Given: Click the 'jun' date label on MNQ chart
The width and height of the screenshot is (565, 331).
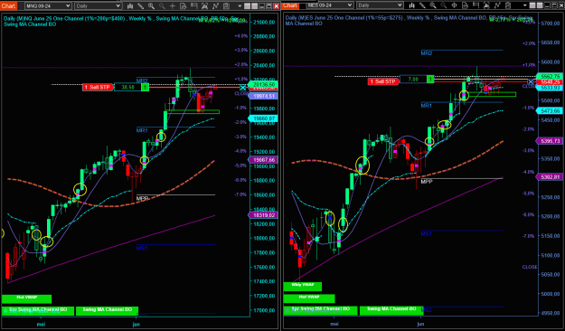Looking at the screenshot, I should point(137,325).
